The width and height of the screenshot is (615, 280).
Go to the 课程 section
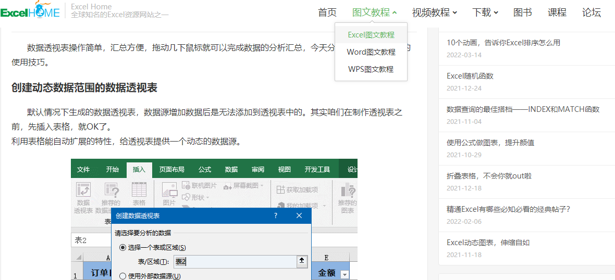557,12
